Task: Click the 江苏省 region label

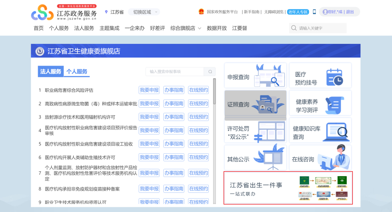Action: [x=117, y=12]
